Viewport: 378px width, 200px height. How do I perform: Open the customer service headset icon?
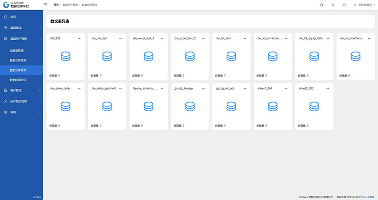(x=321, y=5)
